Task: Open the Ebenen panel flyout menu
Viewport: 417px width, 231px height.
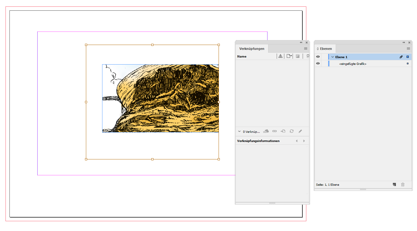Action: (x=408, y=48)
